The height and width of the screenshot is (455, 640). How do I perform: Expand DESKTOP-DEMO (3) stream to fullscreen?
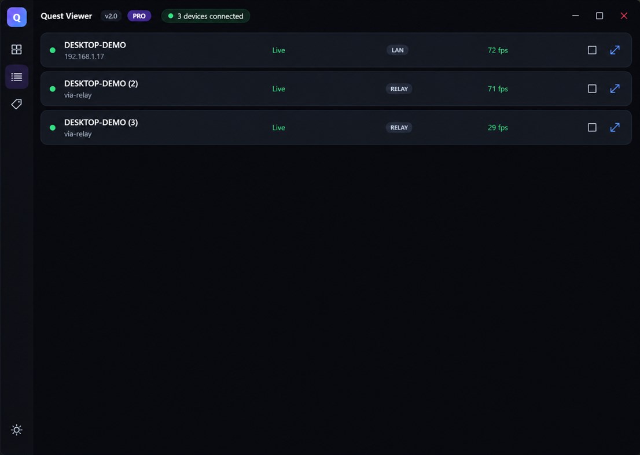point(615,127)
